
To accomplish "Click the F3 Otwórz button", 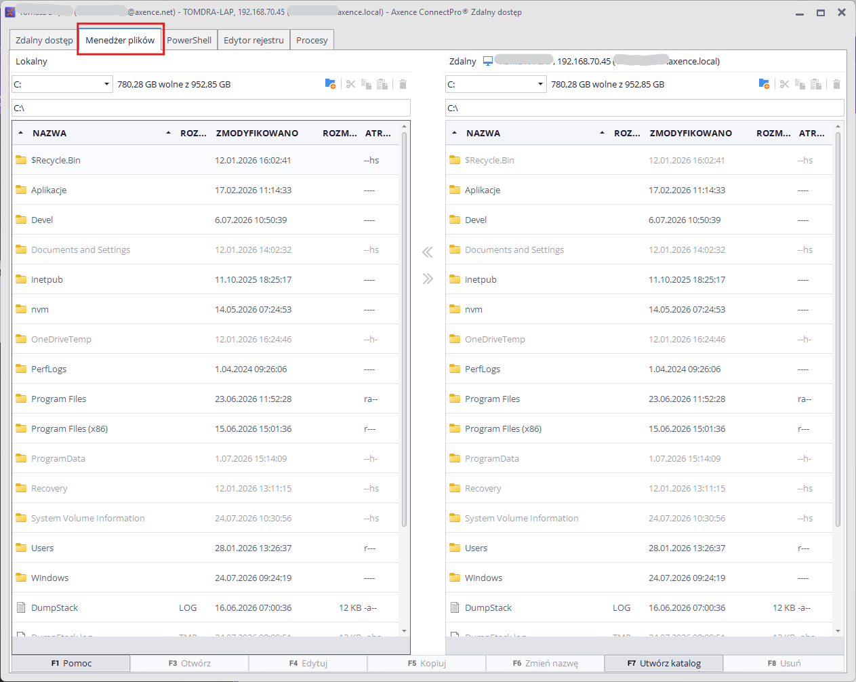I will [190, 663].
